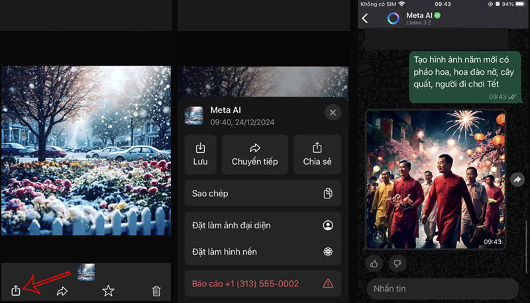Tap the Chia sẻ share button
This screenshot has width=530, height=303.
point(317,154)
